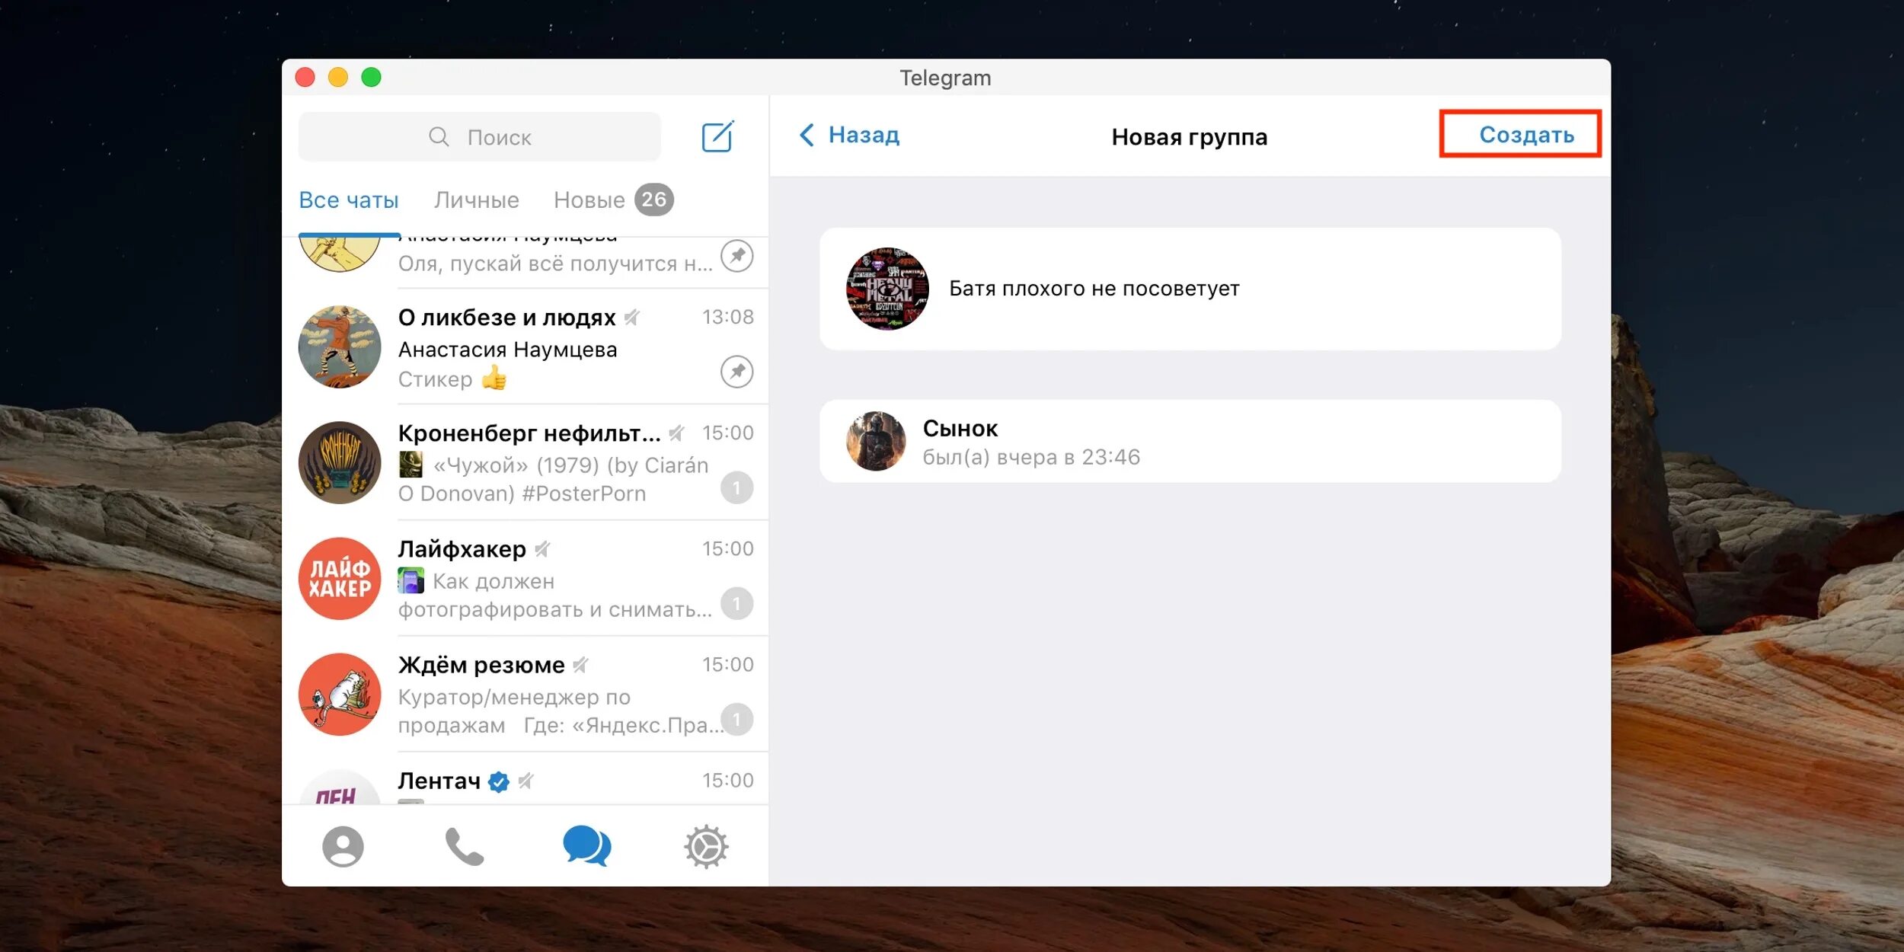Maximize Telegram with green button
This screenshot has width=1904, height=952.
click(x=371, y=77)
